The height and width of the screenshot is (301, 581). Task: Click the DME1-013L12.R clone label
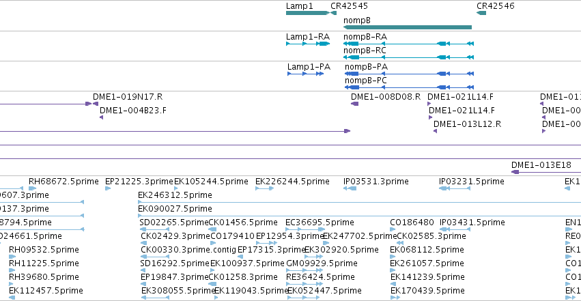pyautogui.click(x=467, y=124)
